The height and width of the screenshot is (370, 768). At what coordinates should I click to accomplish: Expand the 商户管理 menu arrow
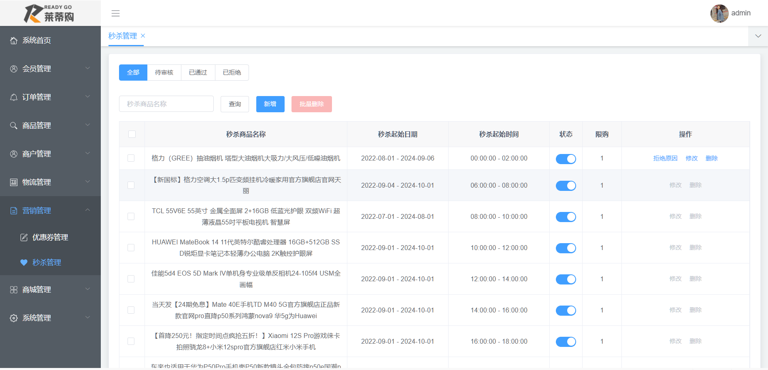click(87, 153)
